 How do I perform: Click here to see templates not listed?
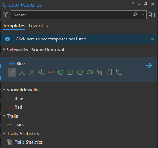pyautogui.click(x=52, y=39)
